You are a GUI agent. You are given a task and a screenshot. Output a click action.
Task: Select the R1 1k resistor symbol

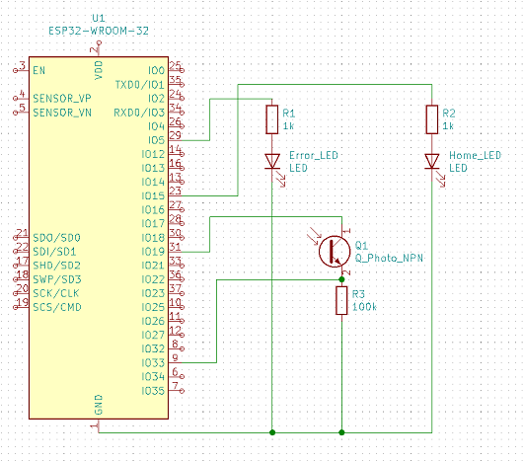point(271,119)
